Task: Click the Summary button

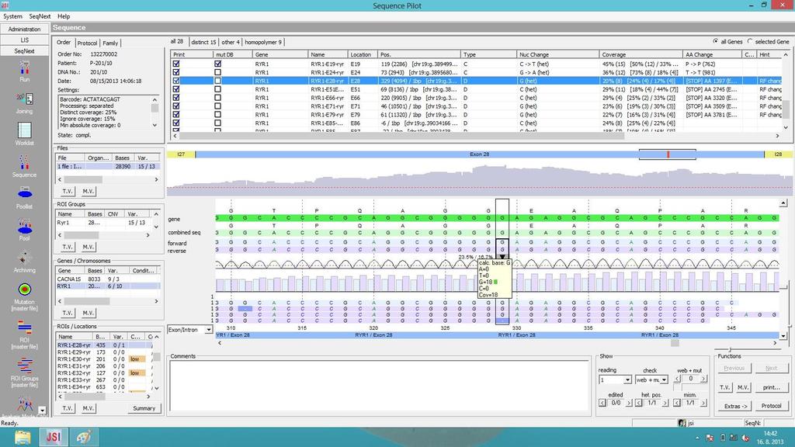Action: pos(144,408)
